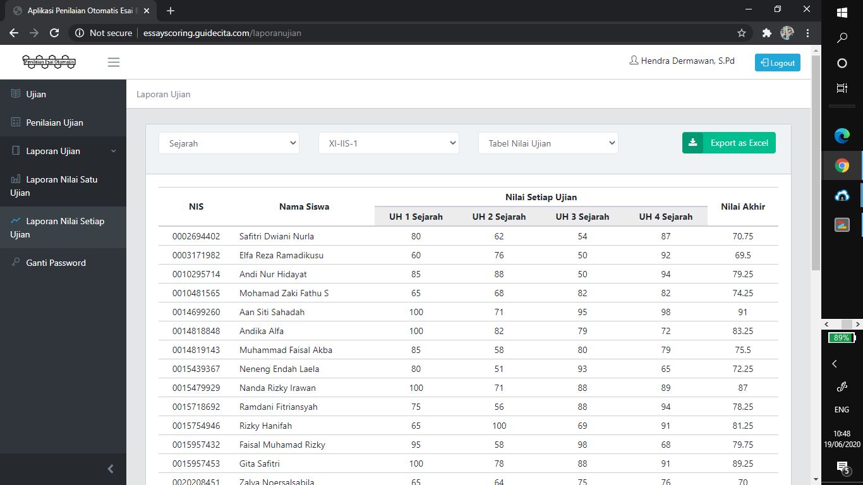
Task: Click the Penilaian Ujian list icon
Action: point(16,123)
